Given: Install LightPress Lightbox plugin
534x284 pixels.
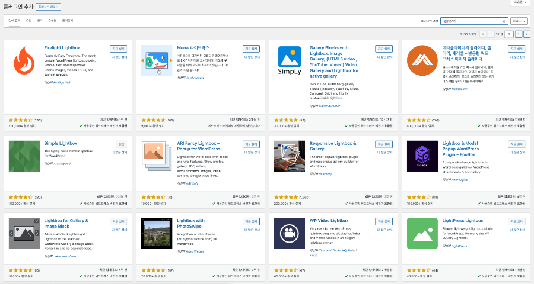Looking at the screenshot, I should tap(517, 222).
